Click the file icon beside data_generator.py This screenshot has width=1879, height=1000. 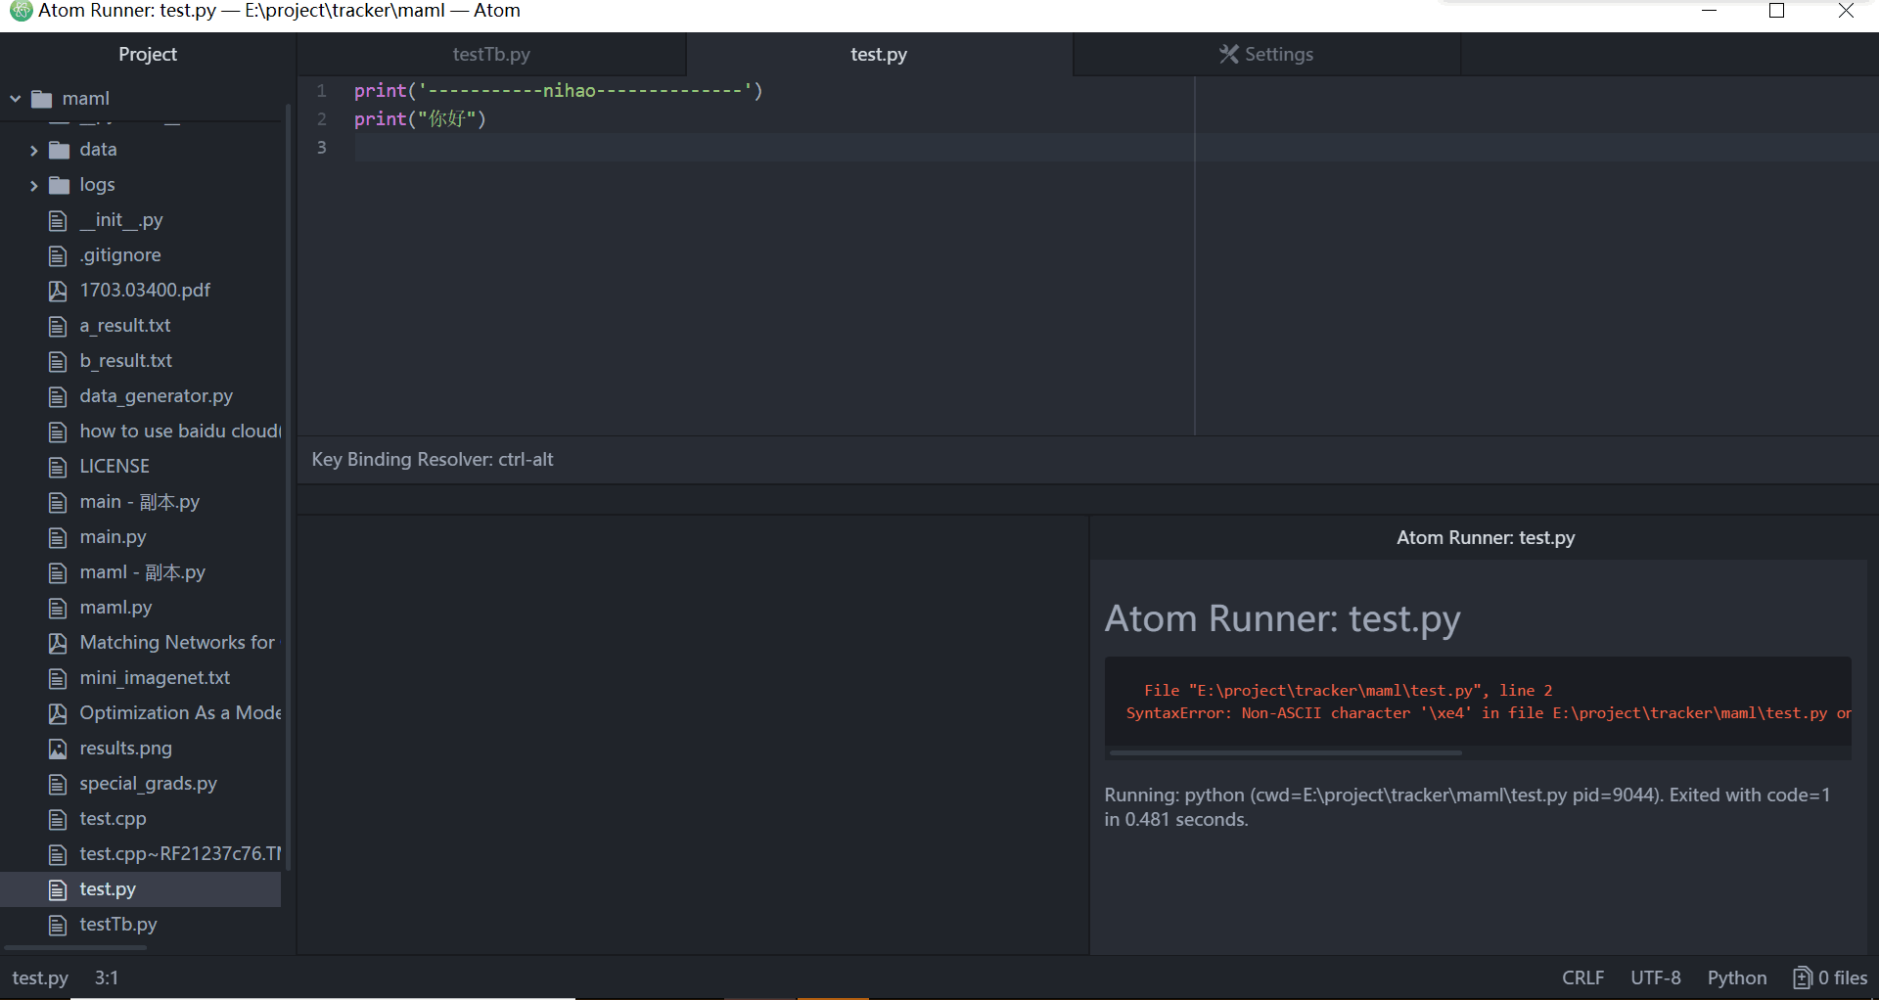click(x=58, y=396)
